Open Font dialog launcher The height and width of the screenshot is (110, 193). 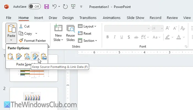[x=186, y=46]
